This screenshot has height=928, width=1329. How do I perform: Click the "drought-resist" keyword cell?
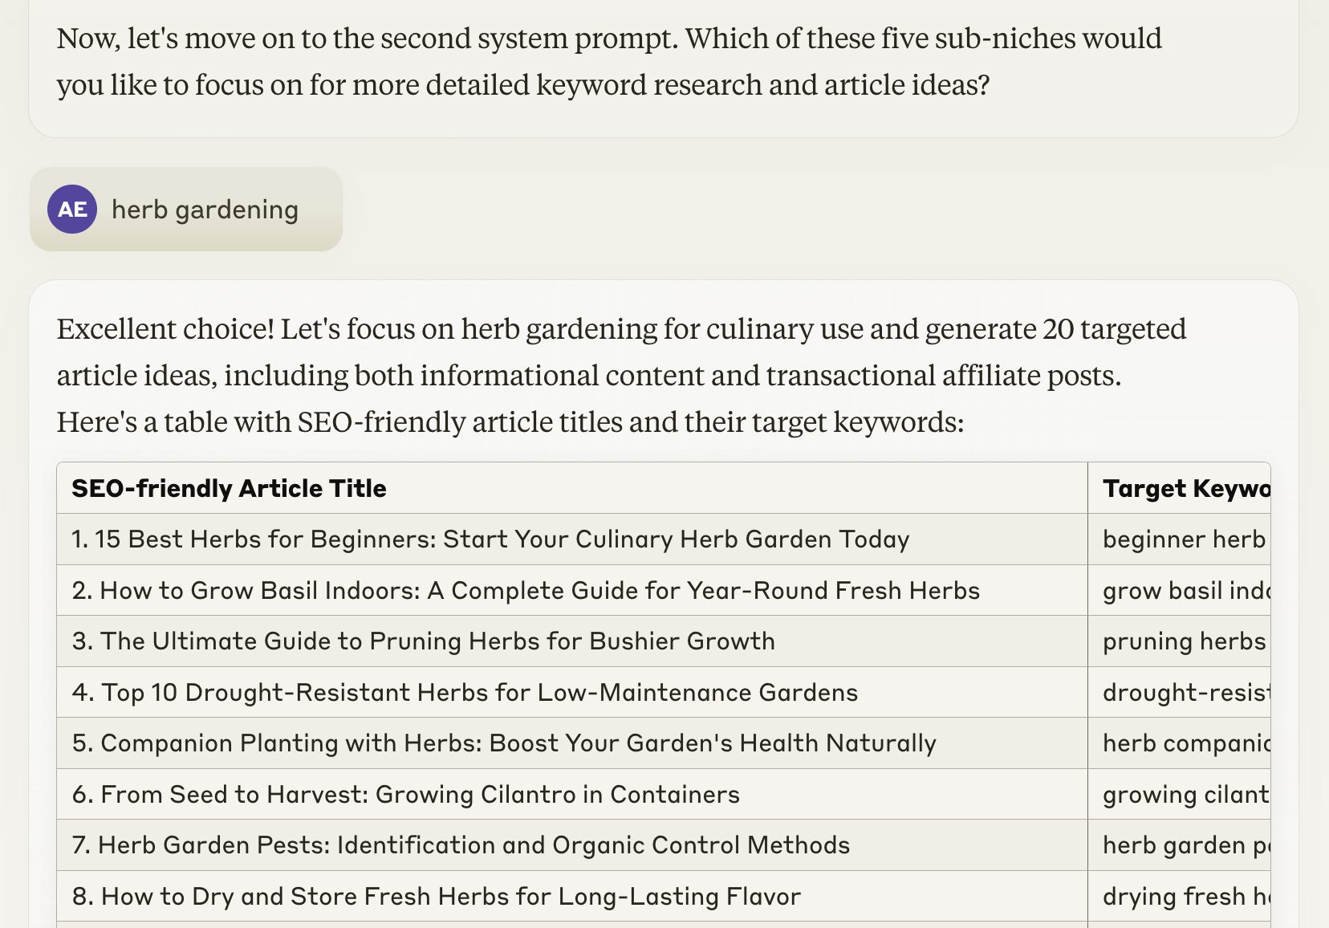click(x=1185, y=692)
